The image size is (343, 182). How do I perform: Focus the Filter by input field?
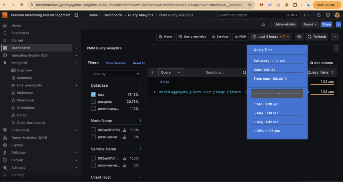[x=116, y=74]
